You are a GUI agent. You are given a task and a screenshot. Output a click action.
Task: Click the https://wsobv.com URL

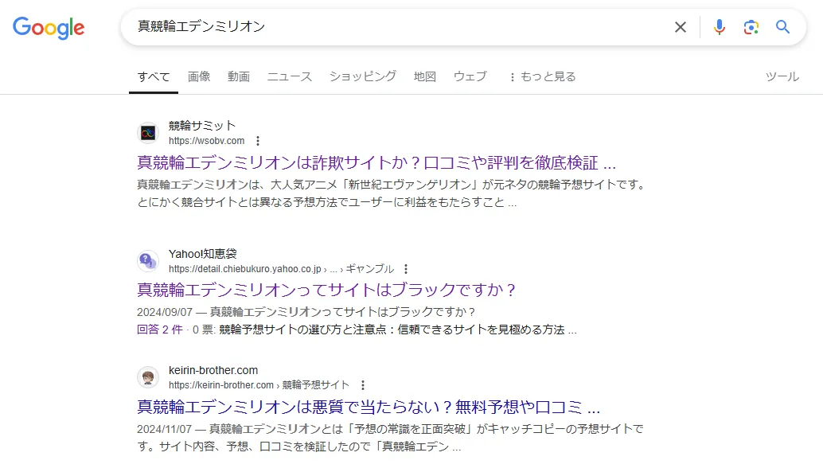coord(207,141)
